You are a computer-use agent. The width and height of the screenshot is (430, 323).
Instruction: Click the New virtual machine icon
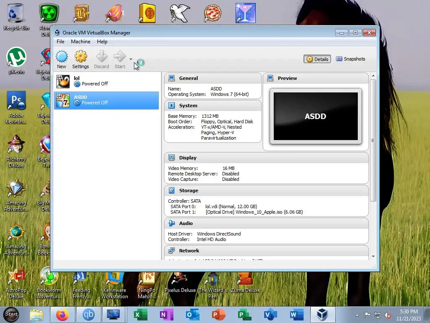pyautogui.click(x=62, y=57)
